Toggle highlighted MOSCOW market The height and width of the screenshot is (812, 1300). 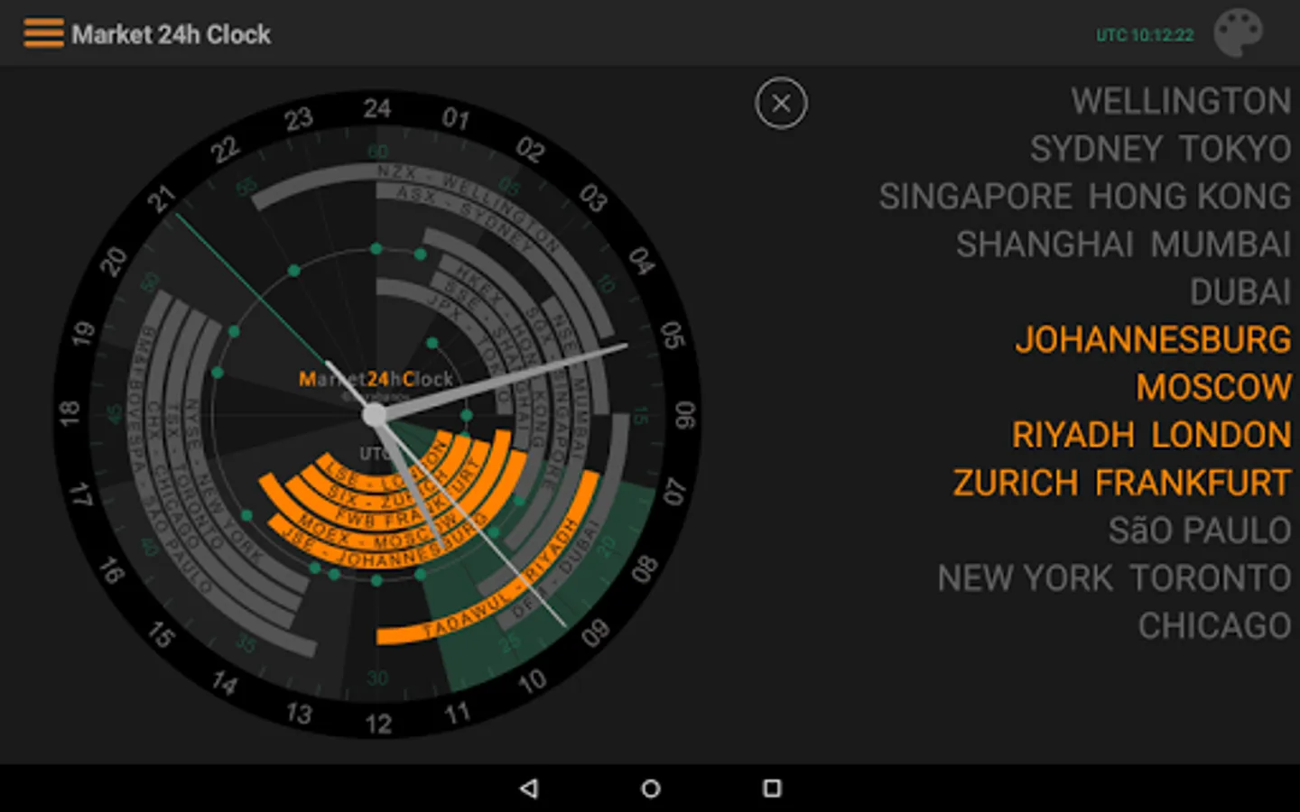[x=1213, y=388]
